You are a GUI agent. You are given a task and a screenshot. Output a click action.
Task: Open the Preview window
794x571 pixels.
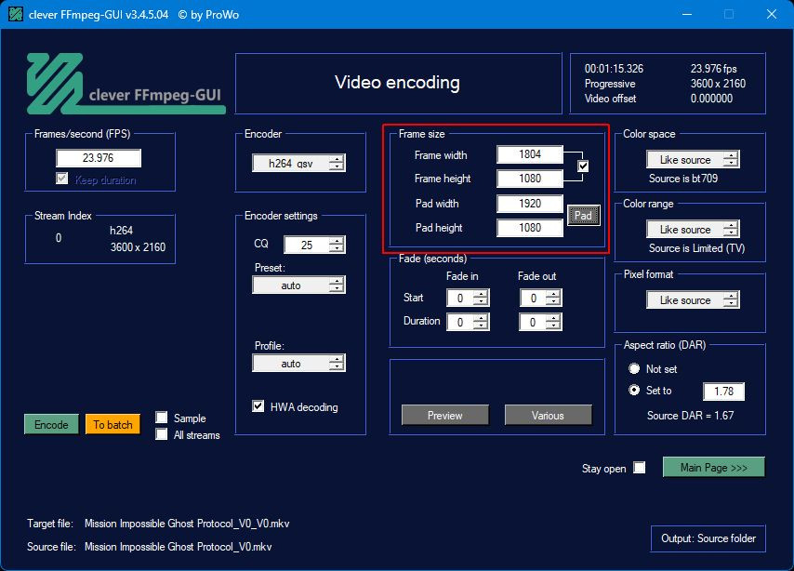coord(444,416)
